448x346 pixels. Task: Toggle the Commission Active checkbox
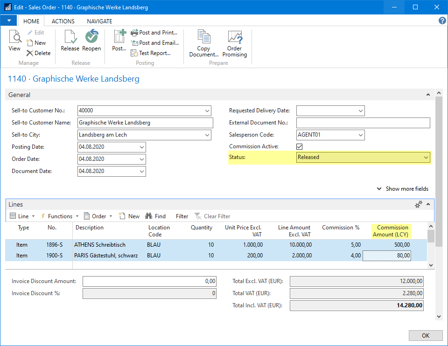300,146
